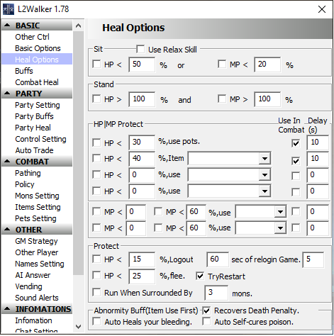
Task: Select Heal Options in sidebar
Action: [x=37, y=60]
